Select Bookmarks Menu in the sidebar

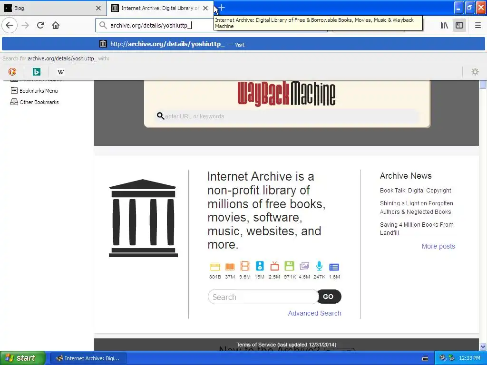coord(39,91)
